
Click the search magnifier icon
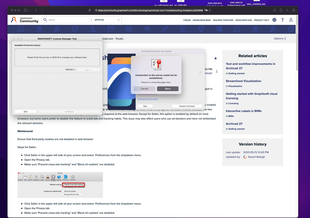[x=45, y=20]
